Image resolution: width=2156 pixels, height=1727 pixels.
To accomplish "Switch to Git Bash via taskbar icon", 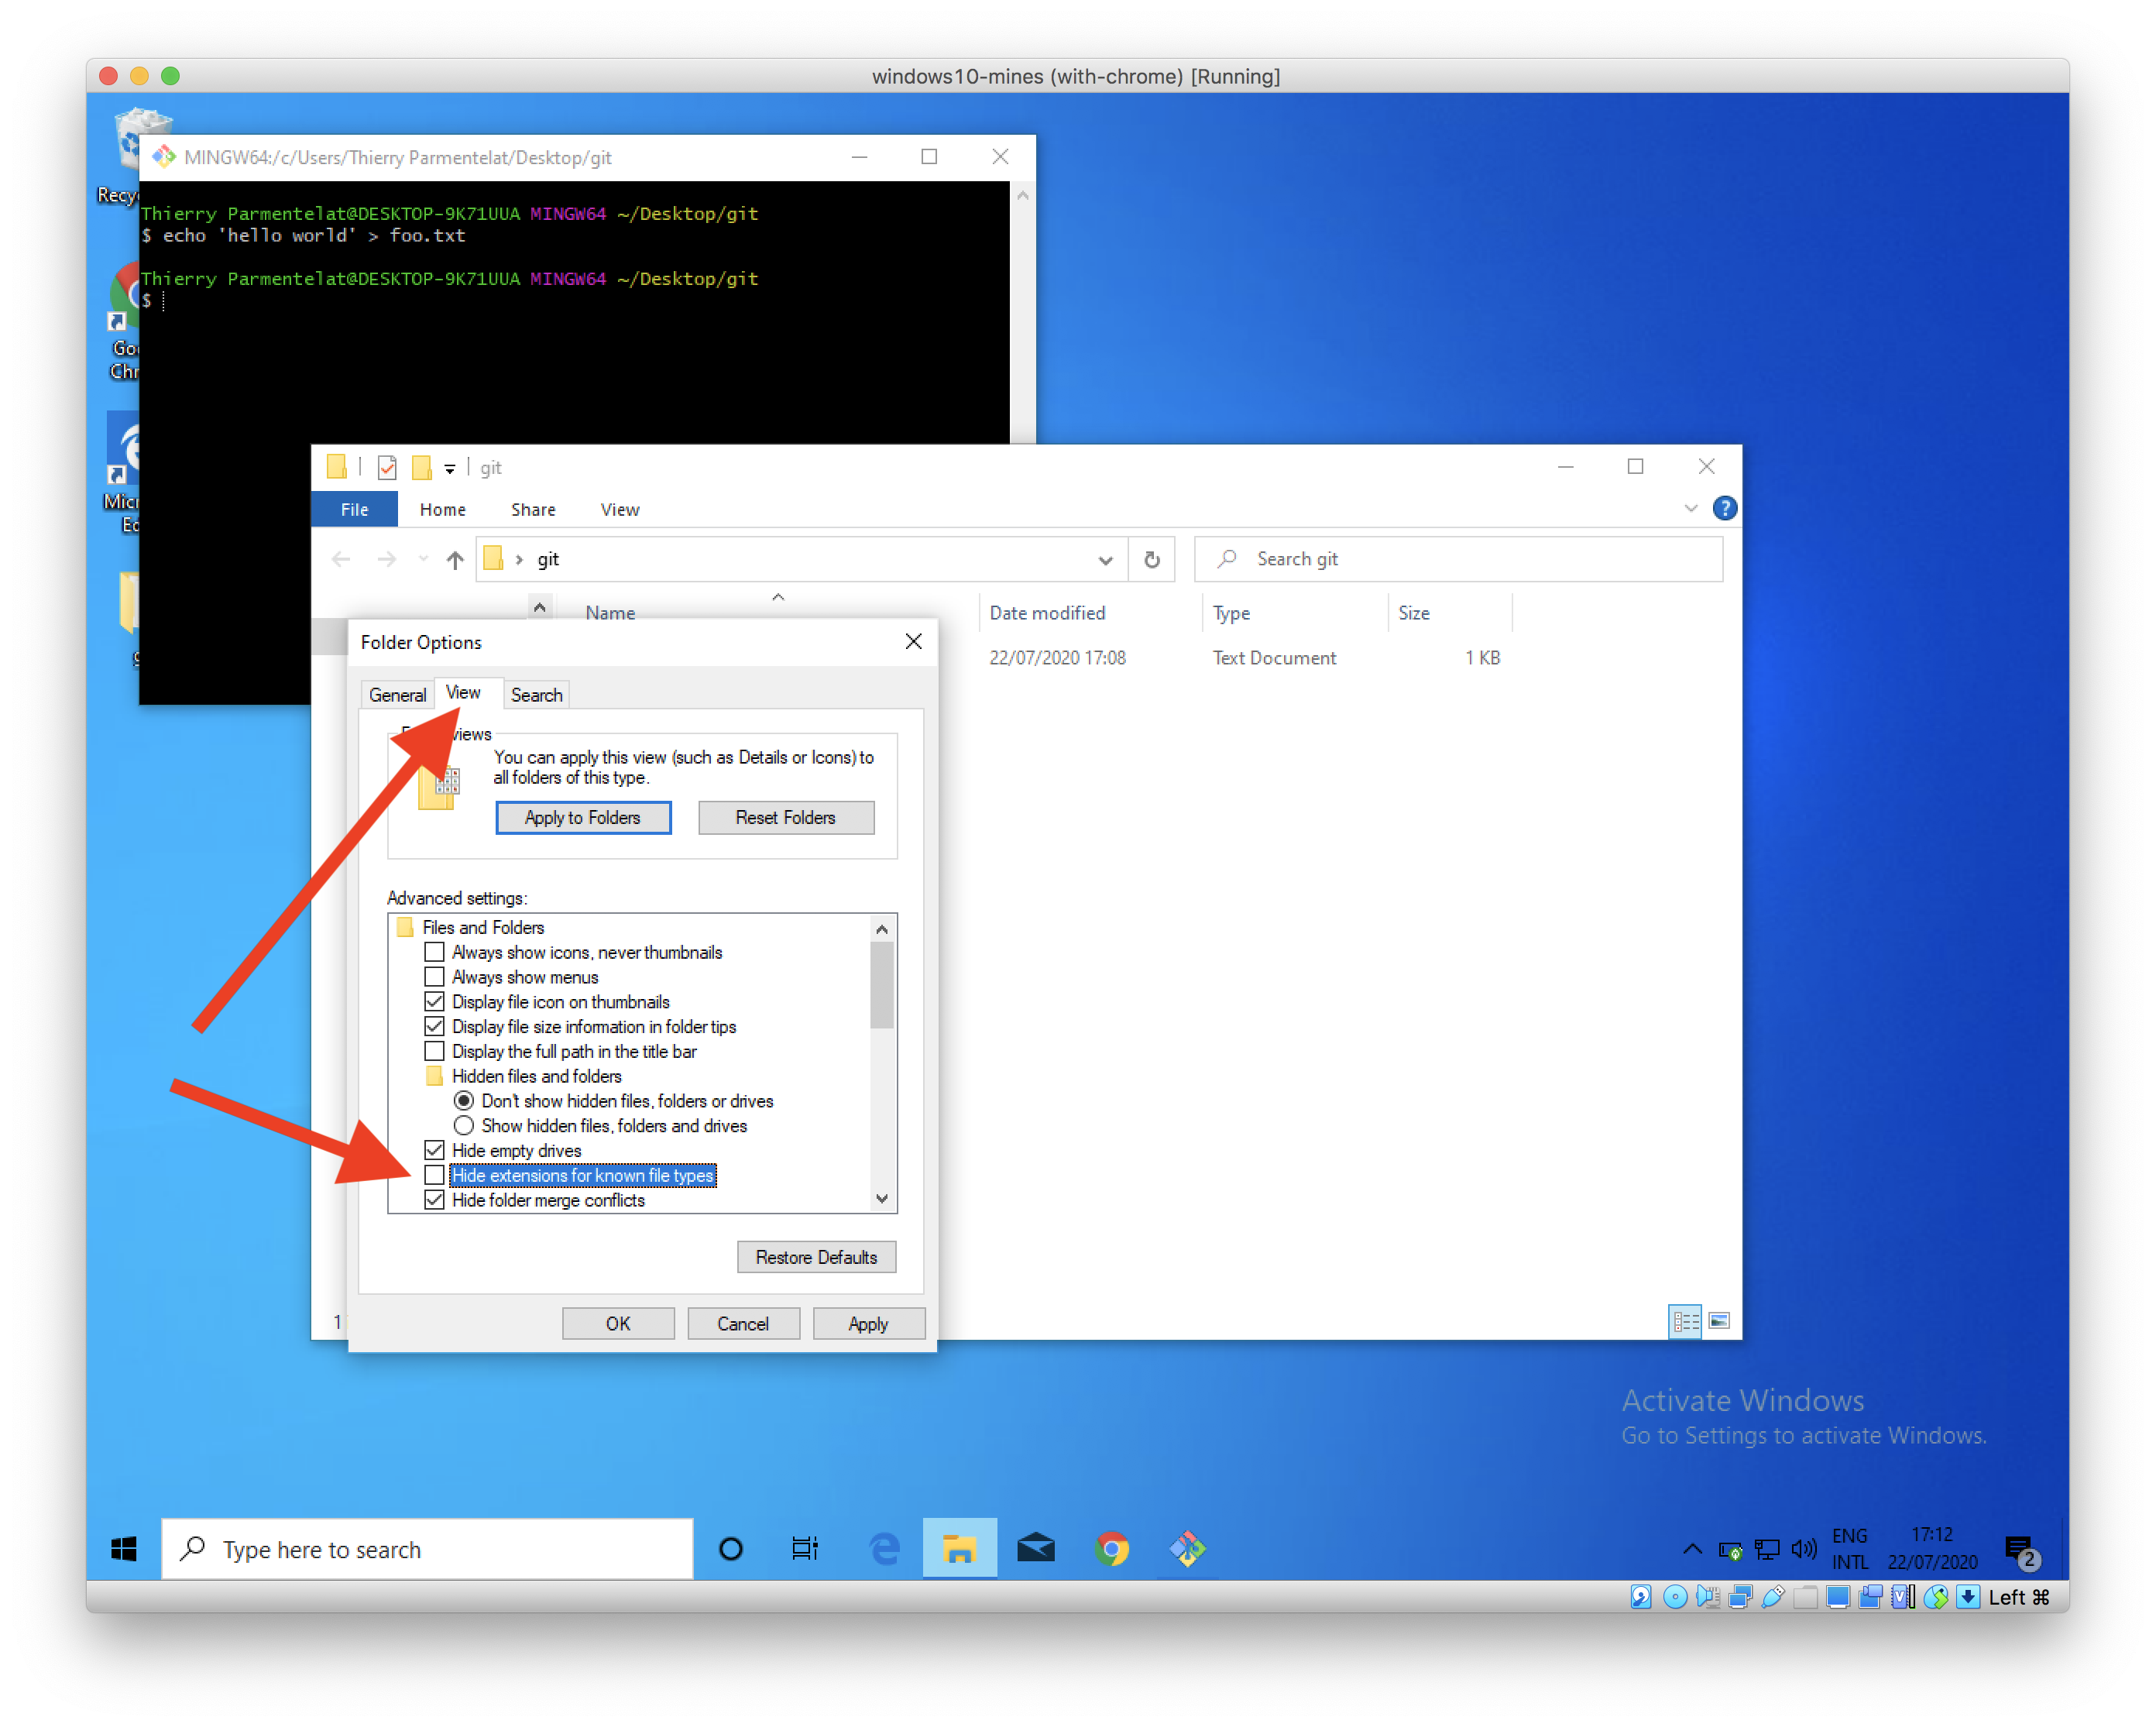I will coord(1187,1548).
